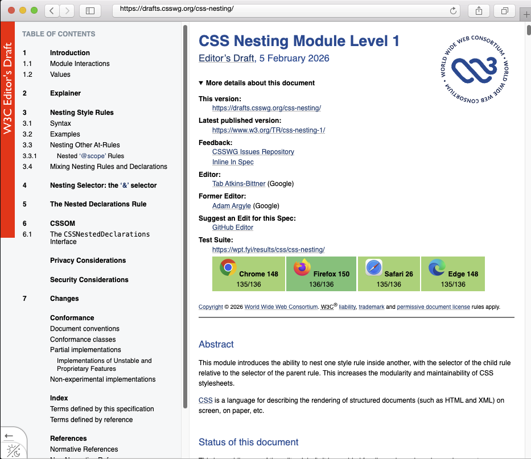This screenshot has height=459, width=531.
Task: Toggle light and dark color scheme
Action: coord(14,450)
